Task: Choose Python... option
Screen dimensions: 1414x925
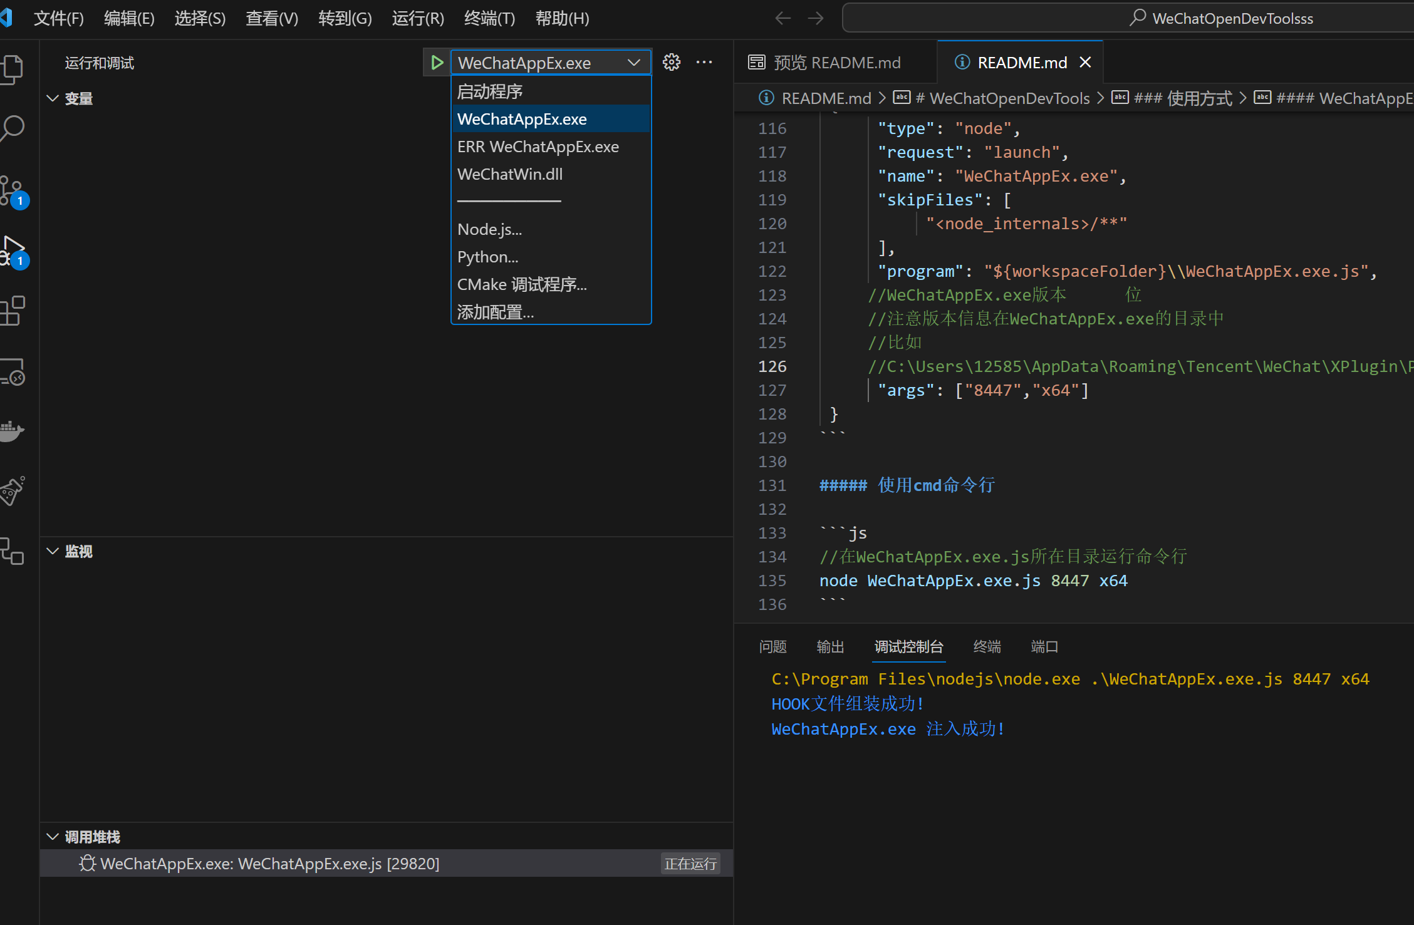Action: coord(551,257)
